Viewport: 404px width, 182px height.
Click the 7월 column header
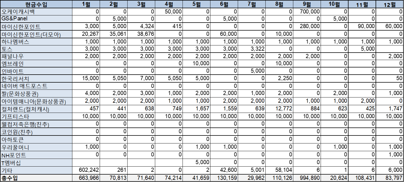252,4
